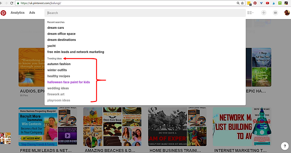
Task: Choose trending idea 'autumn fashion'
Action: click(x=59, y=64)
